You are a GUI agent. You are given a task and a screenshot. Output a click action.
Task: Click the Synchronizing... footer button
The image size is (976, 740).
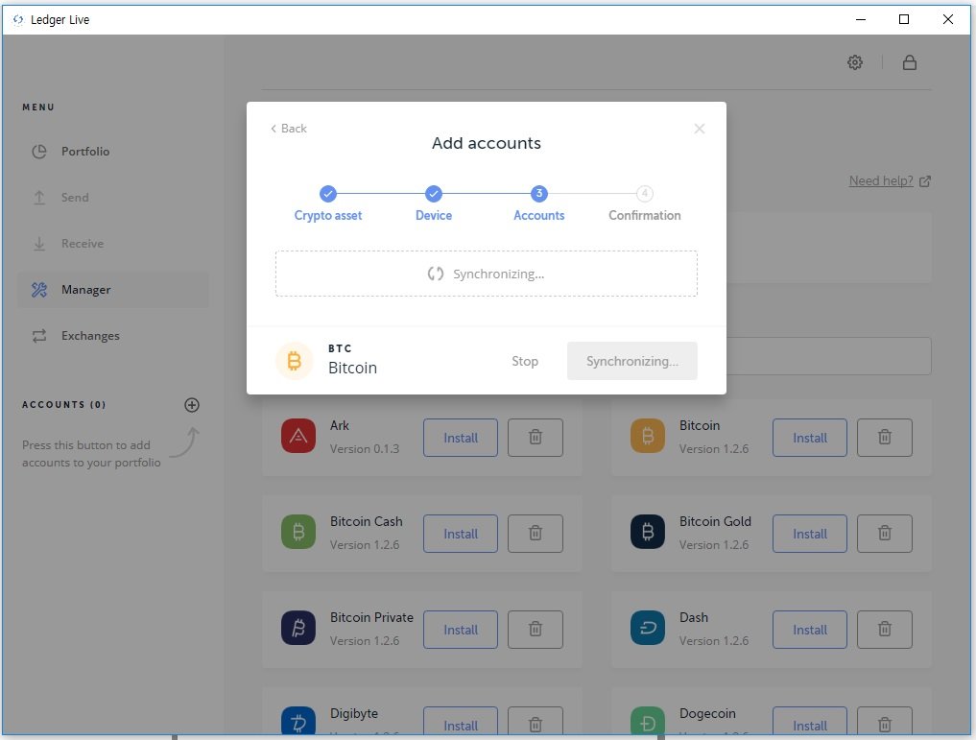coord(631,361)
